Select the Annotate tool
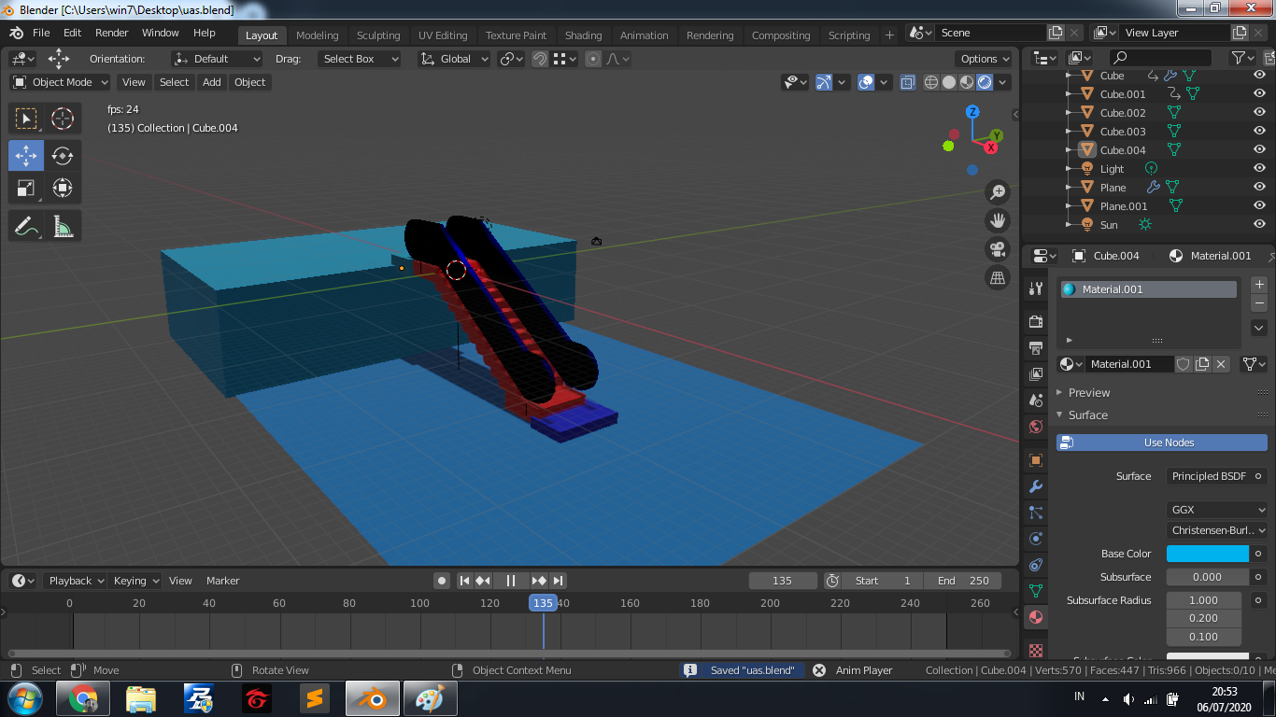 pyautogui.click(x=26, y=225)
